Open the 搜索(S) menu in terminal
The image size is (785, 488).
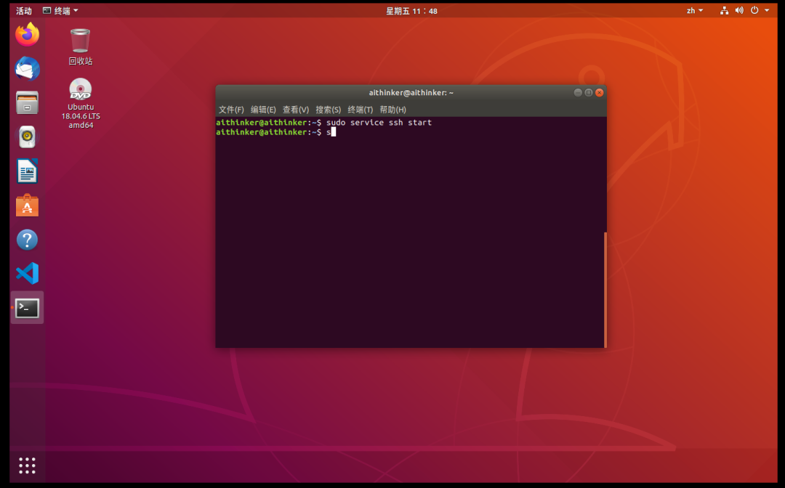(328, 110)
